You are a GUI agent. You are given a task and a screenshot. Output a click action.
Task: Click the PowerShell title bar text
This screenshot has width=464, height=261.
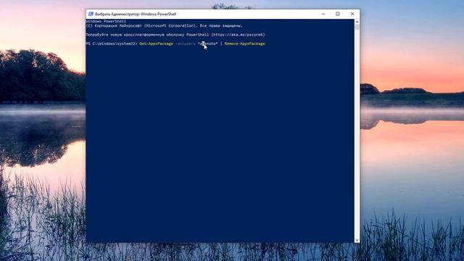[136, 14]
